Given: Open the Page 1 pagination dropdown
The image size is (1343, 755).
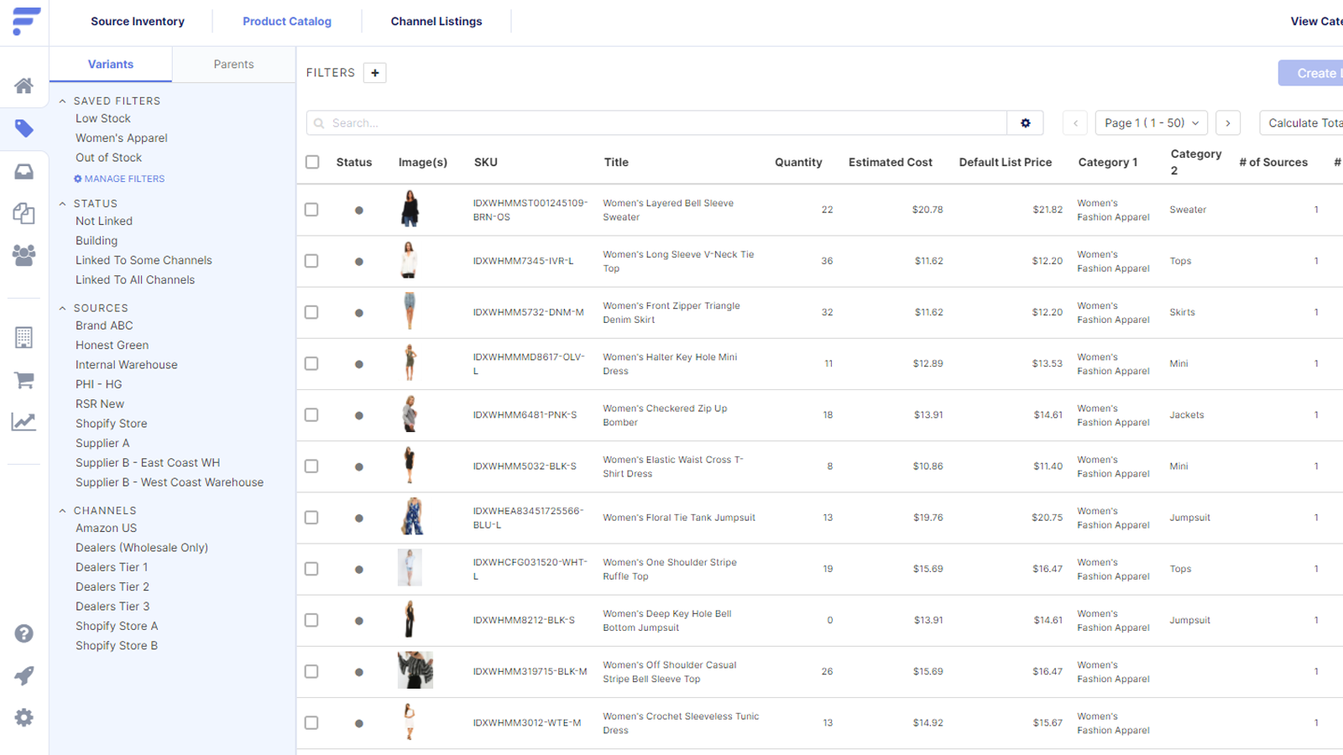Looking at the screenshot, I should tap(1151, 122).
